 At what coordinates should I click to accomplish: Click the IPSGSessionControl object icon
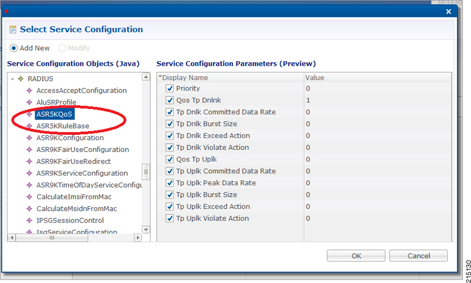pos(29,221)
